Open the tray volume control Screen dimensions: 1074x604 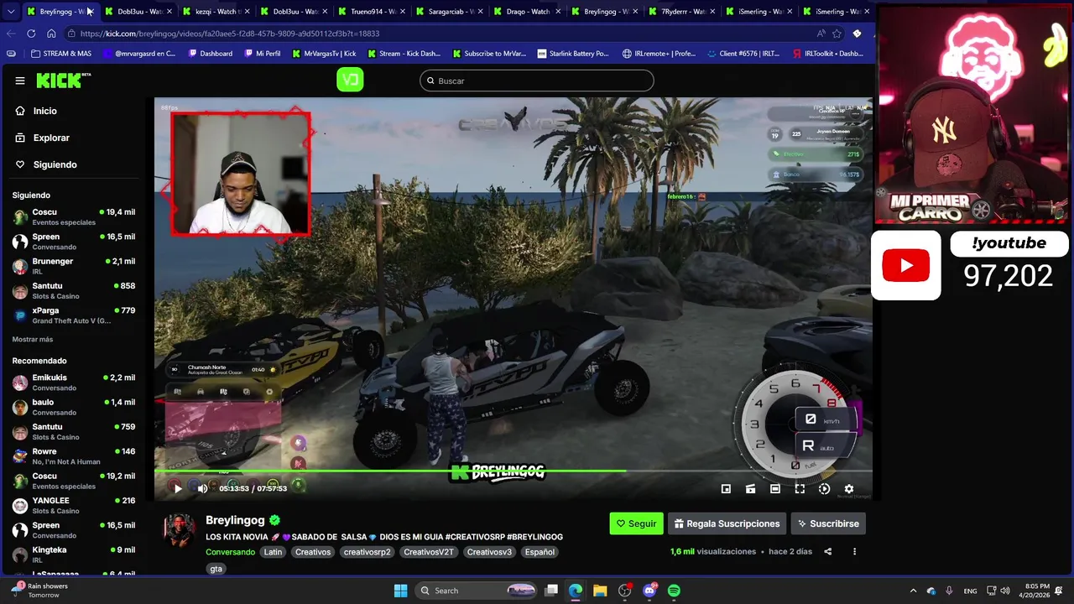1005,591
